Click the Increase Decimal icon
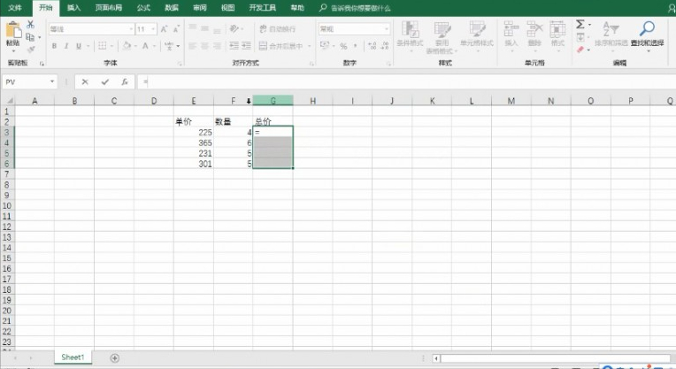The image size is (676, 369). pos(373,46)
